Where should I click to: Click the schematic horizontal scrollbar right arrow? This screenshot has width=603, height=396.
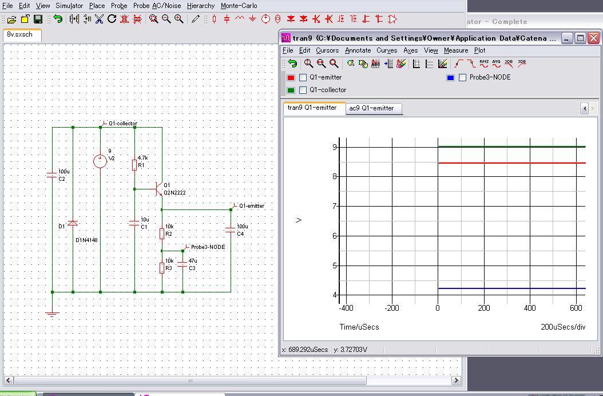[x=456, y=380]
